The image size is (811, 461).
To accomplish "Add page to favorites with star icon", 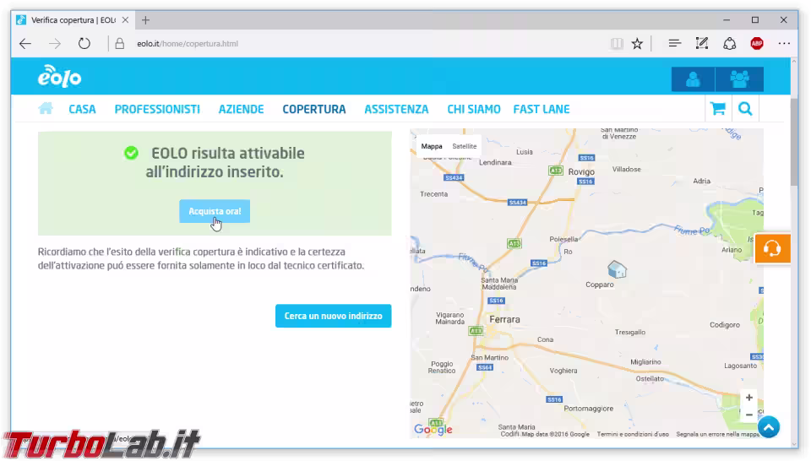I will pos(637,44).
